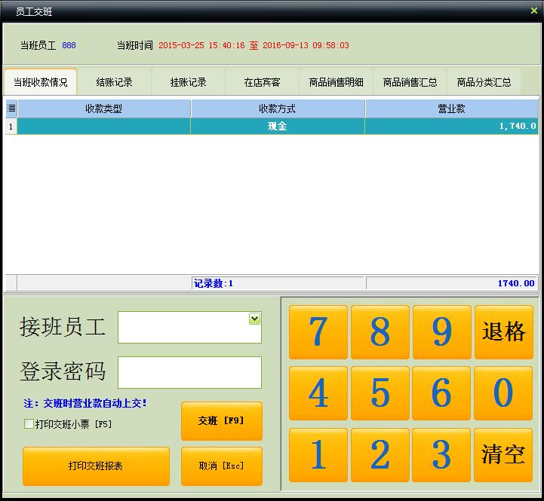
Task: Select row number 1 header
Action: (11, 126)
